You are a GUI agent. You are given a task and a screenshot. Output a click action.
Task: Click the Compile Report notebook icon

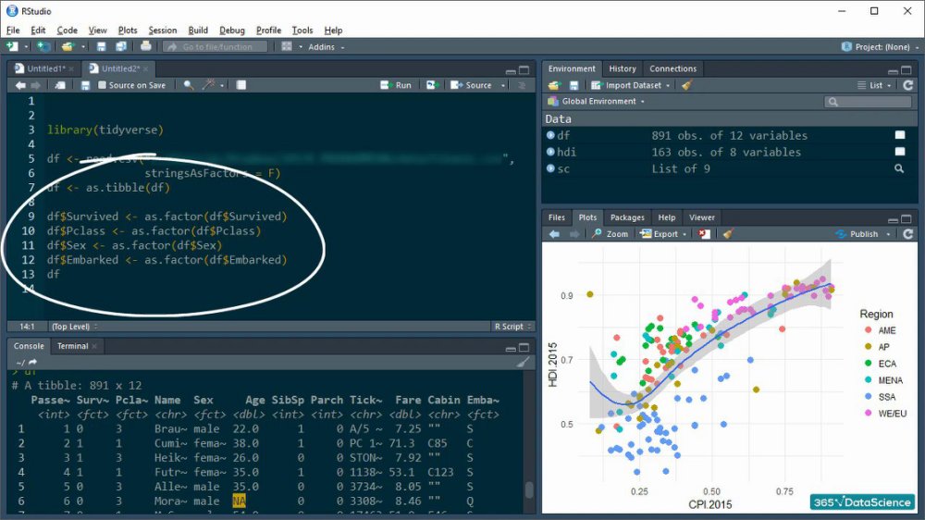pos(241,85)
